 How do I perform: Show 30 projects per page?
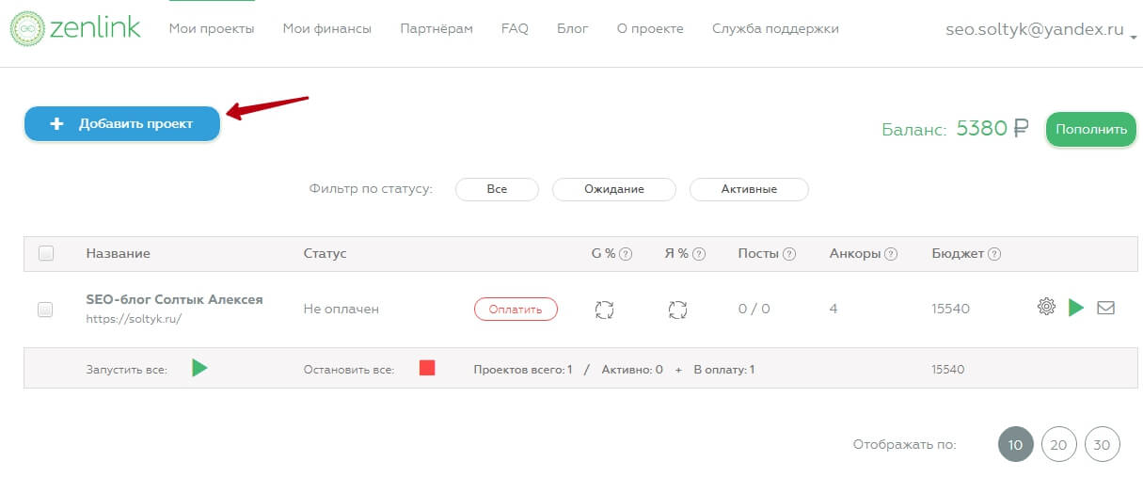point(1103,445)
